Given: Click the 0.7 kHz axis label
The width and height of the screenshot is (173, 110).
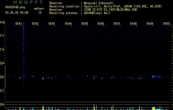Looking at the screenshot, I should (x=2, y=91).
